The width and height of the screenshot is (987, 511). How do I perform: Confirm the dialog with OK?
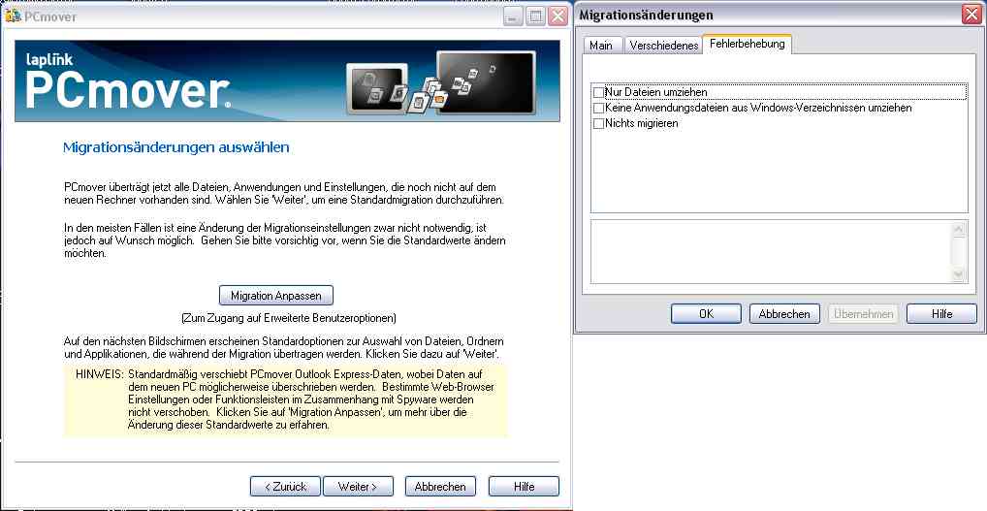(x=707, y=314)
